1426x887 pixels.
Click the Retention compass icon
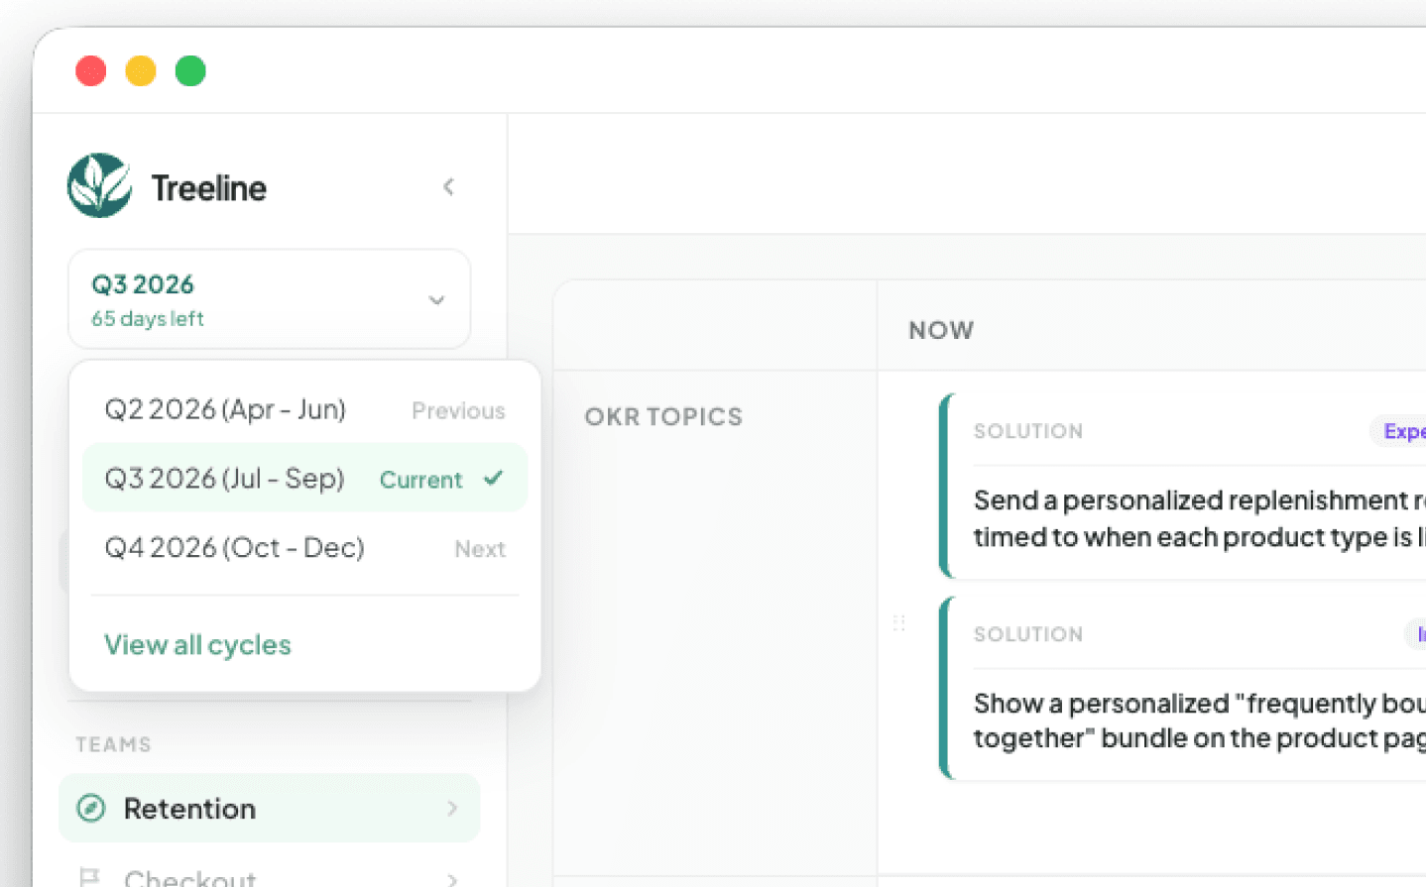pos(91,809)
